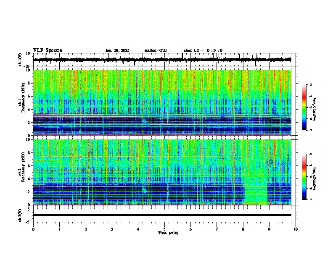333x257 pixels.
Task: Click the ch.2 spectrogram color scale bar
Action: [304, 177]
